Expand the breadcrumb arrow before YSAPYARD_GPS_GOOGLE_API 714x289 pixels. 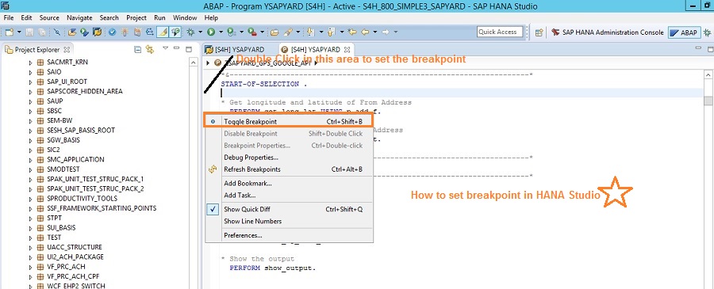(209, 63)
